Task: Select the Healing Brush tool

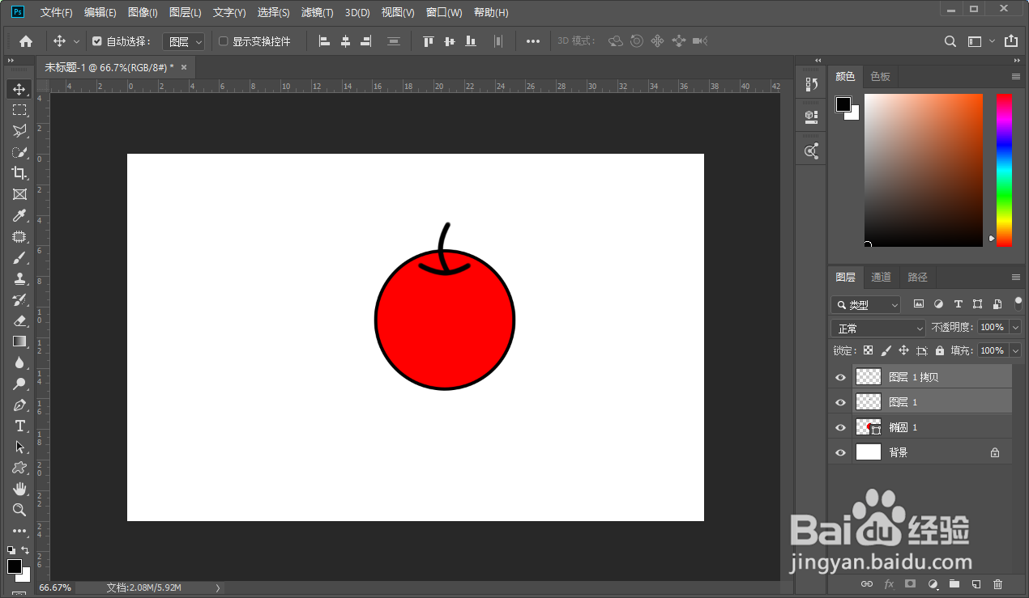Action: [x=19, y=236]
